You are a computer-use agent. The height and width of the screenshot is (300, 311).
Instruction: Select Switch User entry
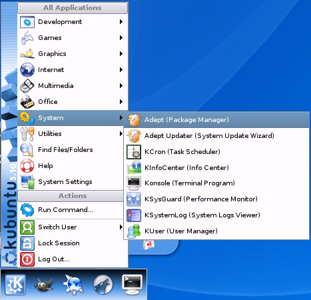pos(71,227)
